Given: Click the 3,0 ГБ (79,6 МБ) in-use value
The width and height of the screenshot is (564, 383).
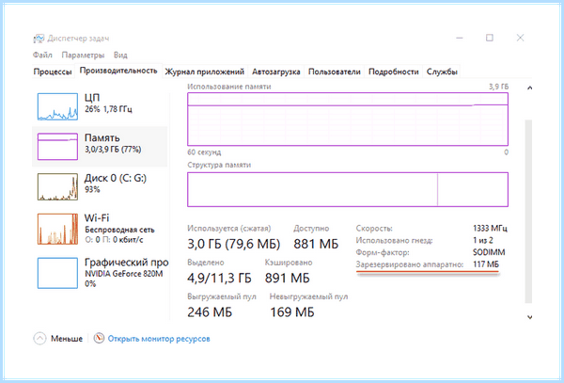Looking at the screenshot, I should pos(233,244).
